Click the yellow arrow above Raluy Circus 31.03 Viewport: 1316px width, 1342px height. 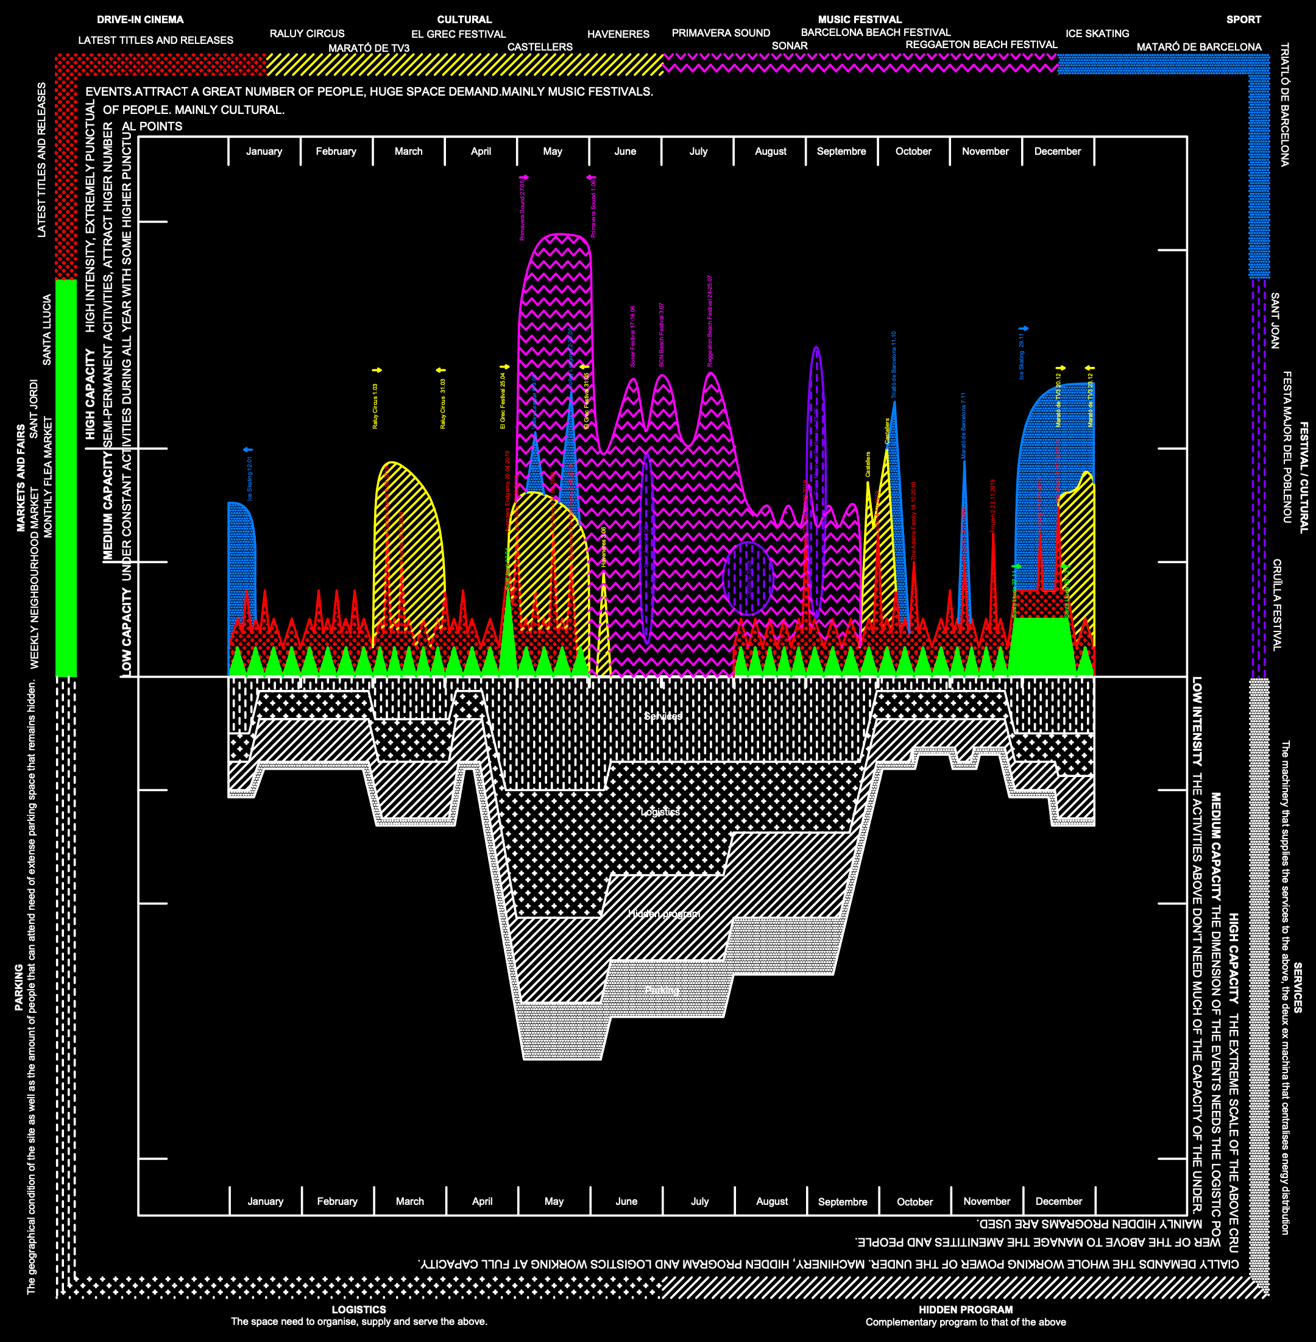(x=441, y=371)
